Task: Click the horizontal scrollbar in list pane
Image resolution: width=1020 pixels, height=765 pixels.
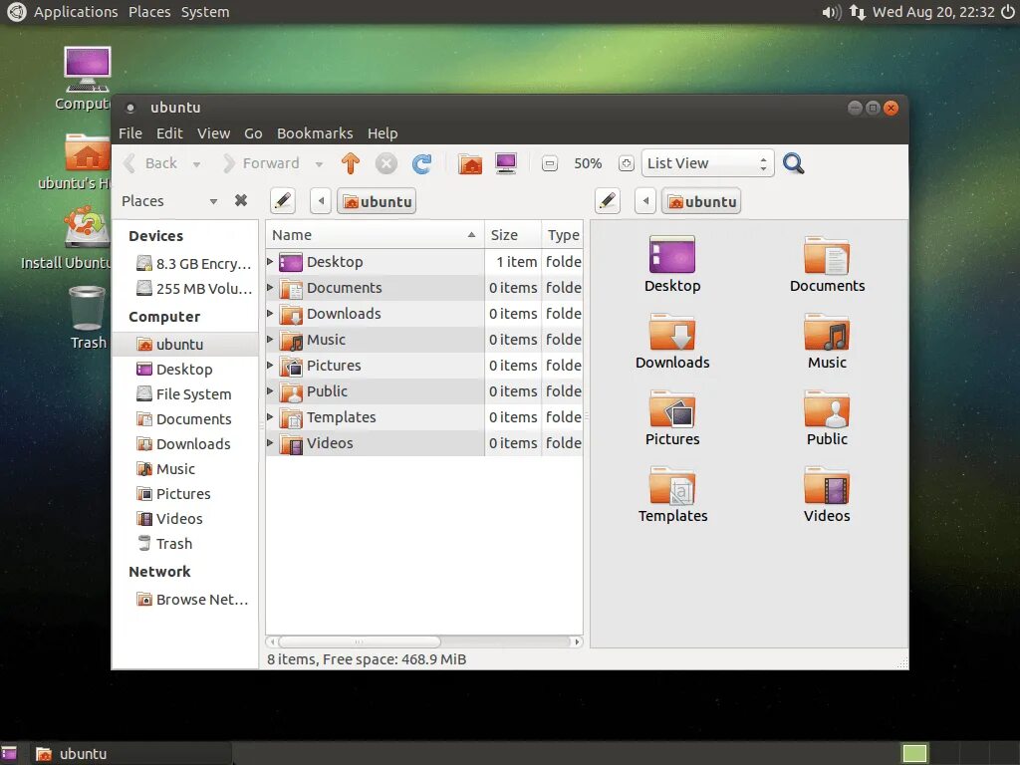Action: coord(361,641)
